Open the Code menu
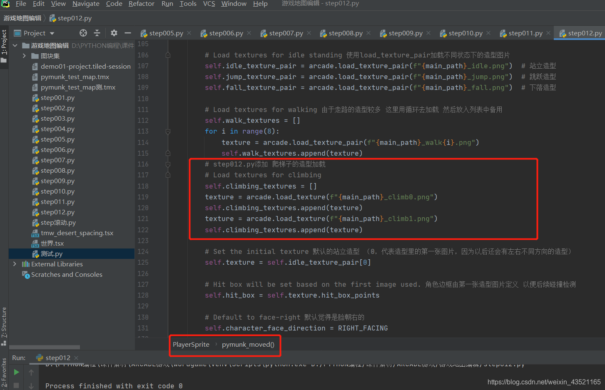Viewport: 605px width, 390px height. point(114,4)
